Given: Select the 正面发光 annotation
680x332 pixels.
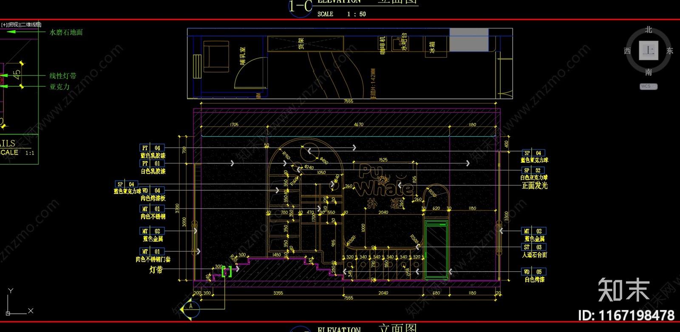Looking at the screenshot, I should click(535, 186).
